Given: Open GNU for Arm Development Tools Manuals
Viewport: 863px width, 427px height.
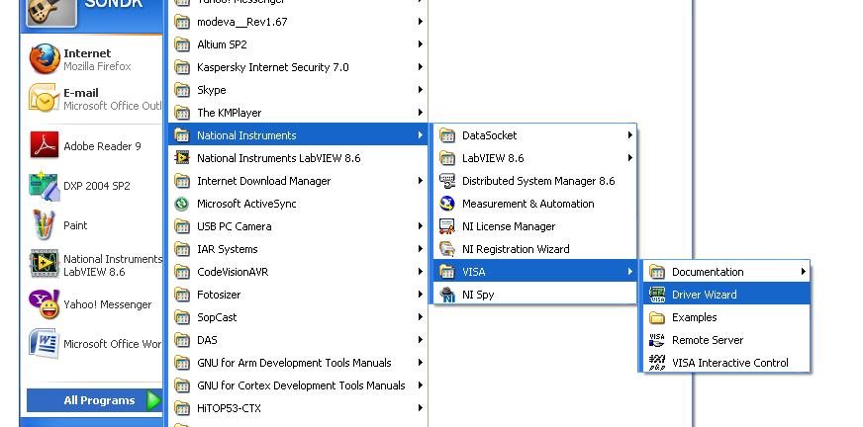Looking at the screenshot, I should pos(298,363).
